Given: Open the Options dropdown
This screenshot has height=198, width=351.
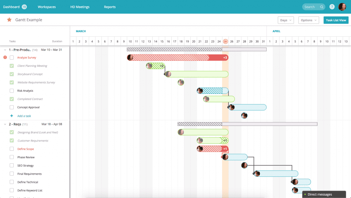Looking at the screenshot, I should coord(308,20).
